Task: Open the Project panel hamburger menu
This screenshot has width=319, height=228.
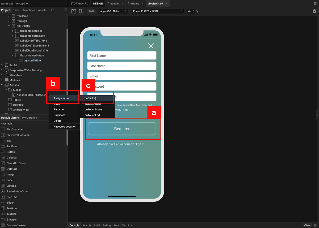Action: pos(66,10)
